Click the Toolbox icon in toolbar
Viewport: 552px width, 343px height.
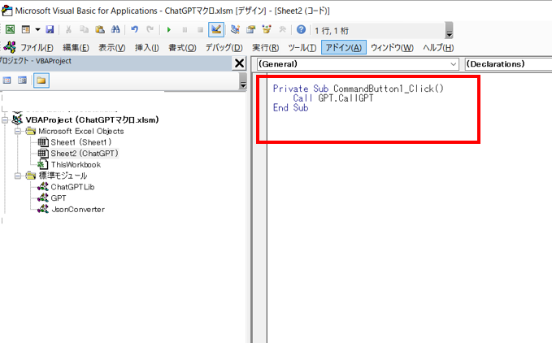click(282, 29)
